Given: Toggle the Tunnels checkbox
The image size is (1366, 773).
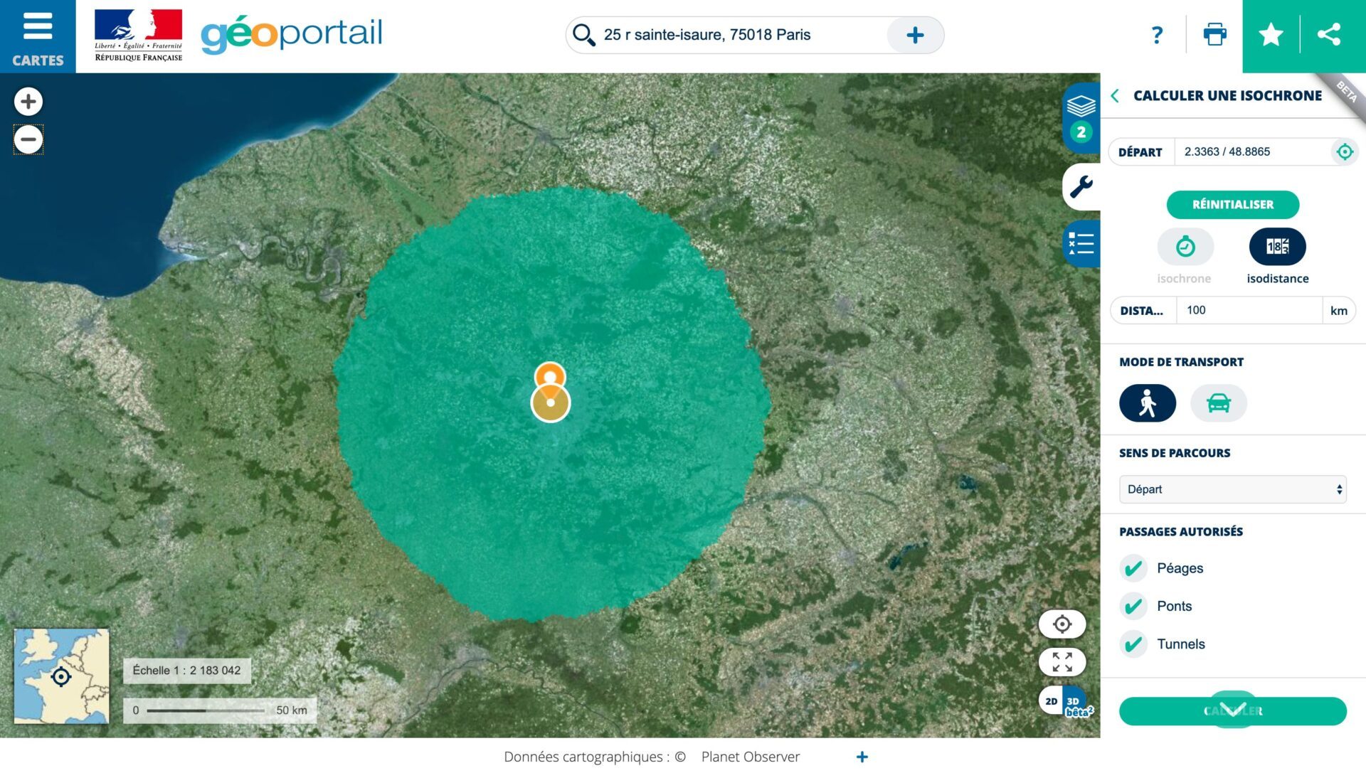Looking at the screenshot, I should 1133,644.
